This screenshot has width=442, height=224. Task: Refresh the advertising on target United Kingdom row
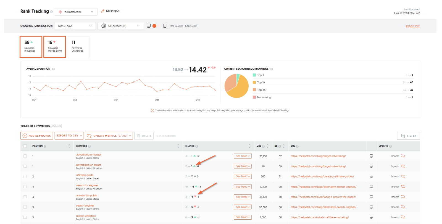(x=403, y=166)
